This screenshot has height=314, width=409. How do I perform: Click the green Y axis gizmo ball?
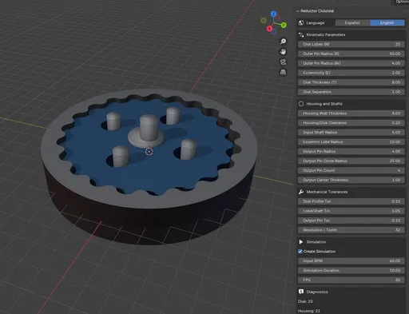pyautogui.click(x=284, y=25)
